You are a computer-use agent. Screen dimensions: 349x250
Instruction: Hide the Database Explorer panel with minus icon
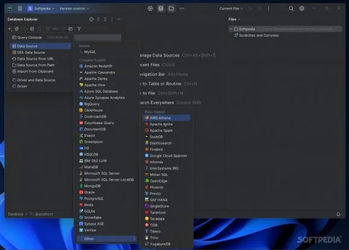119,19
